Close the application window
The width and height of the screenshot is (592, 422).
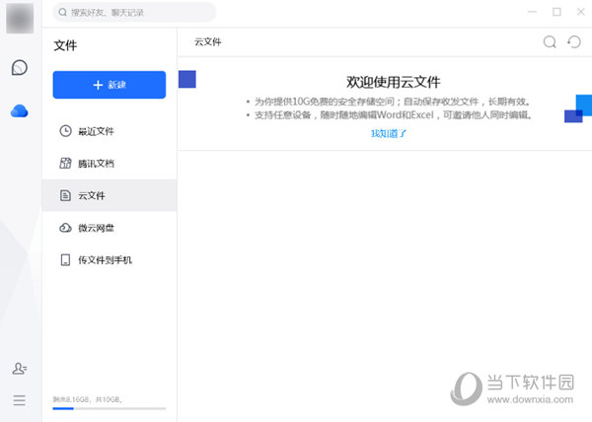pyautogui.click(x=581, y=12)
